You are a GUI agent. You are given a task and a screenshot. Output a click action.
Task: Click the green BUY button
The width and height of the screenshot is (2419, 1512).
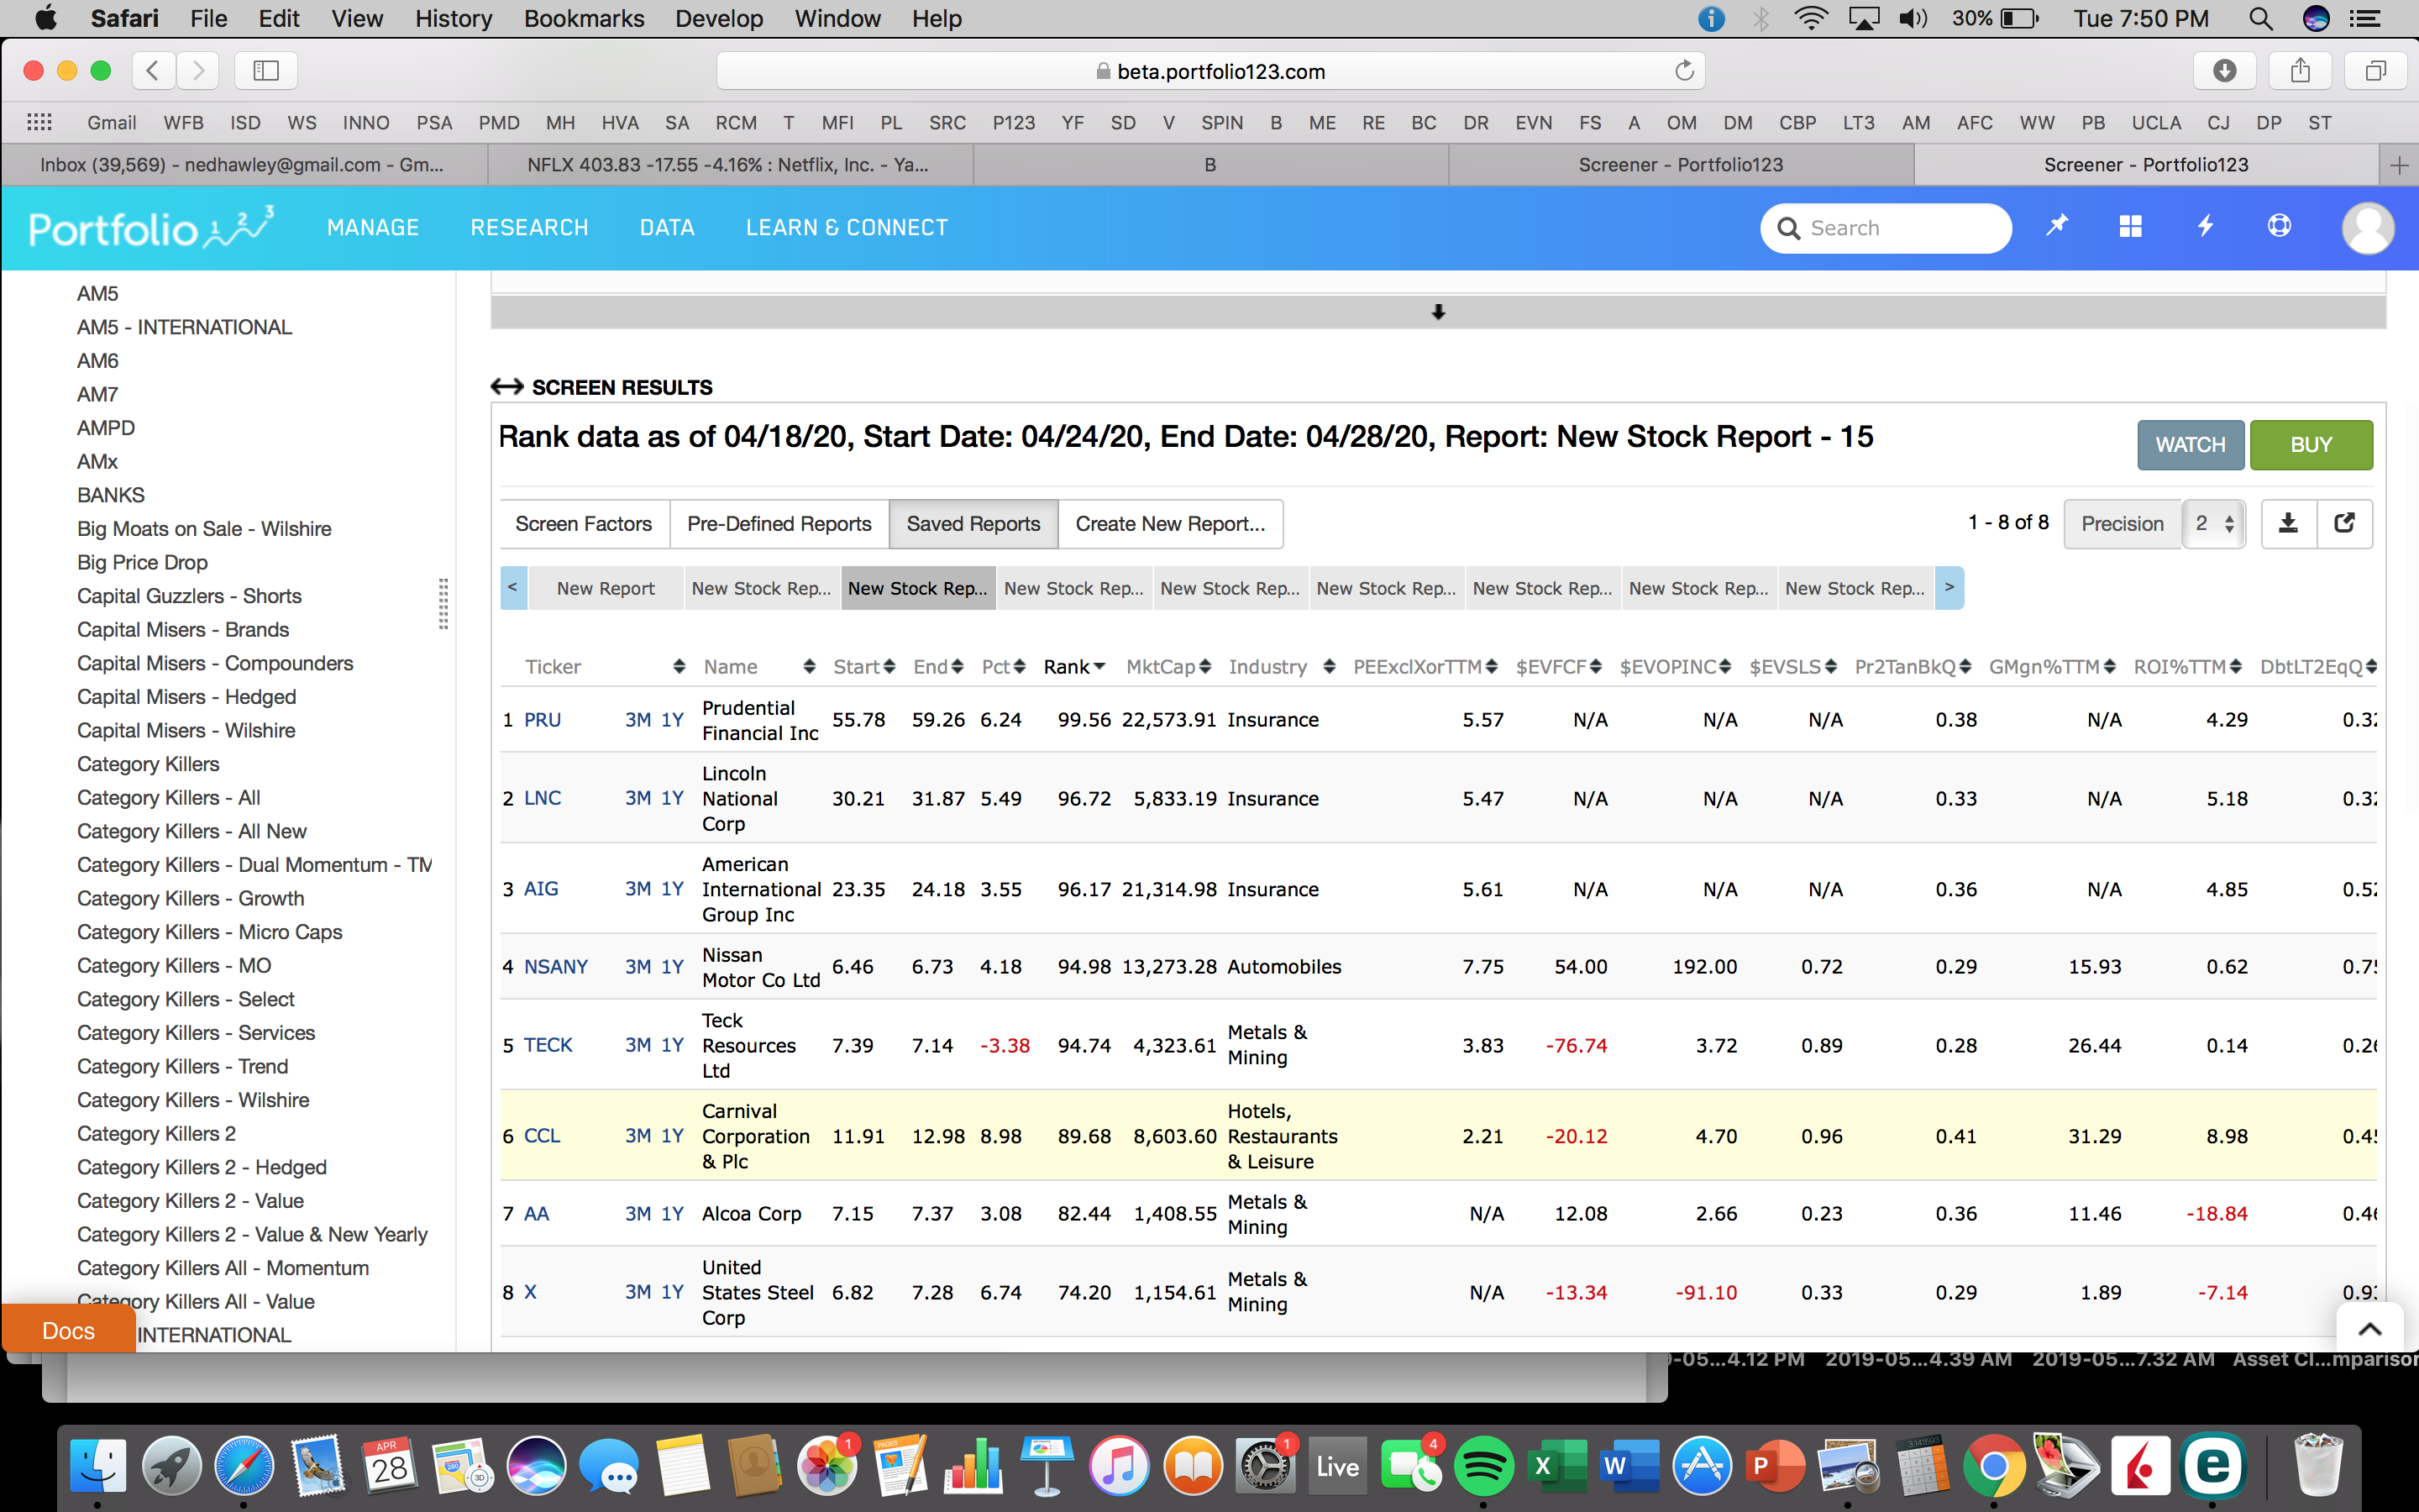coord(2311,445)
